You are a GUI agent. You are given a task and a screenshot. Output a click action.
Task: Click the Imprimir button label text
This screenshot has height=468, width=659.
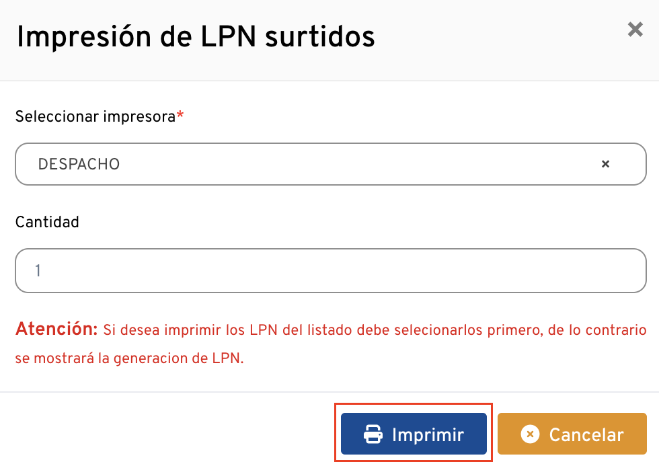[428, 434]
